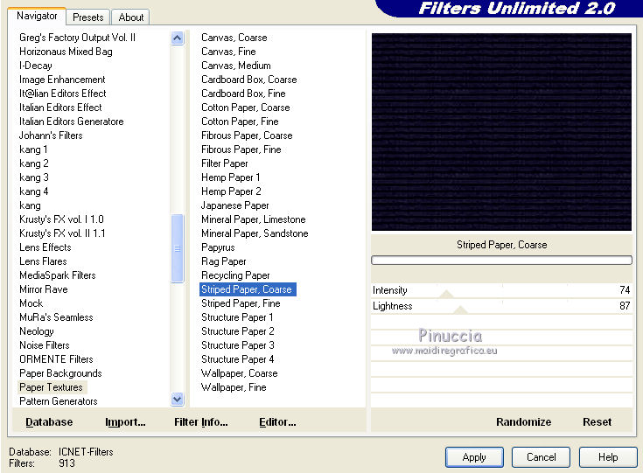The width and height of the screenshot is (643, 473).
Task: Click the Cancel button
Action: pyautogui.click(x=541, y=457)
